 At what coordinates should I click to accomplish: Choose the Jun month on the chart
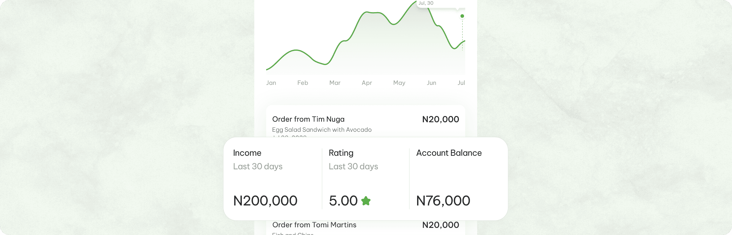click(x=431, y=83)
